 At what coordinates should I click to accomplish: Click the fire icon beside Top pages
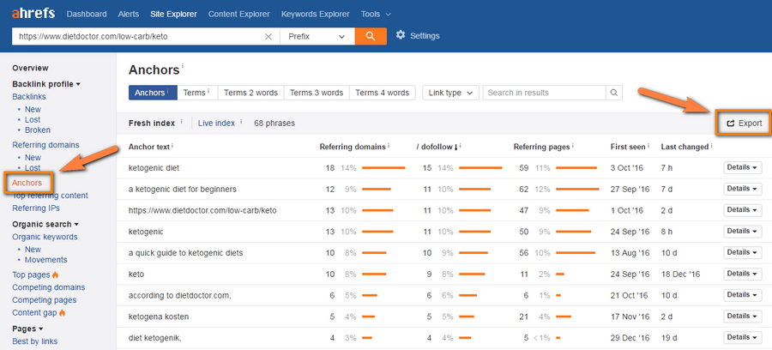tap(55, 275)
